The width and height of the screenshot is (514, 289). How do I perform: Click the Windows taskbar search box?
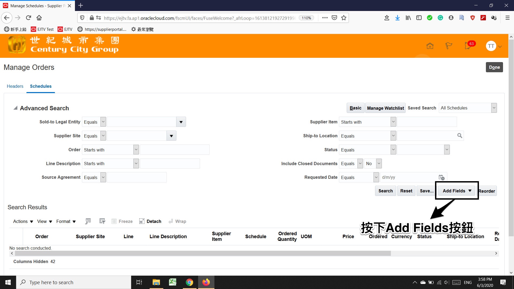point(74,282)
